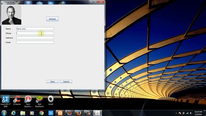
Task: Launch Google Chrome from the taskbar
Action: tap(42, 113)
